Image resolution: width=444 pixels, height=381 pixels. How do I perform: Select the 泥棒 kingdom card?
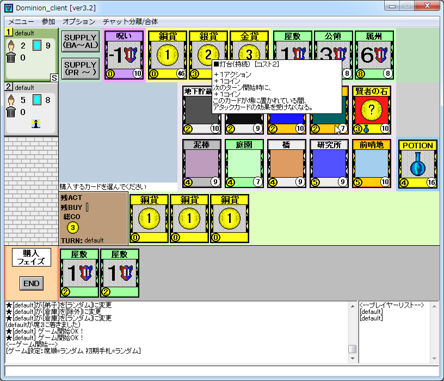coord(202,164)
